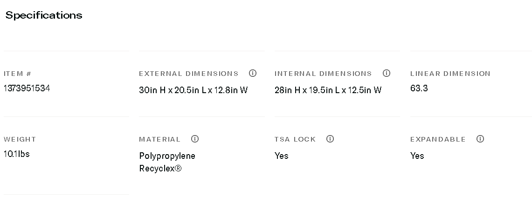Click the WEIGHT label

pos(20,139)
